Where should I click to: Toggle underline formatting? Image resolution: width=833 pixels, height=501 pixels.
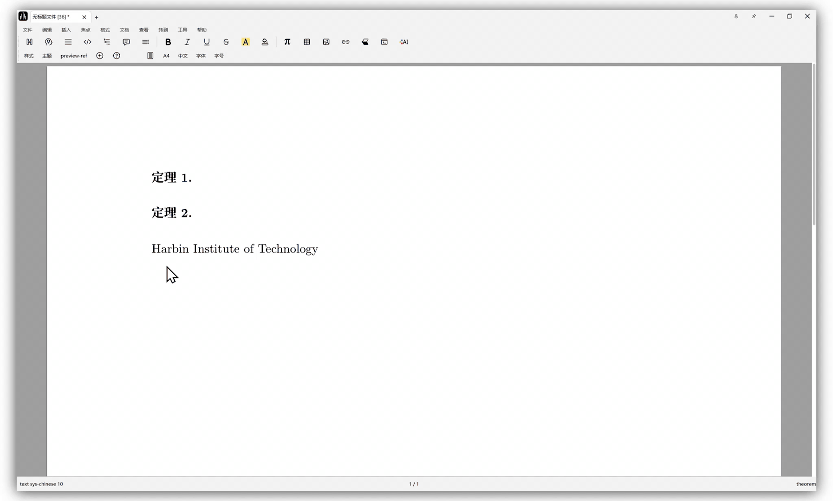pos(207,42)
